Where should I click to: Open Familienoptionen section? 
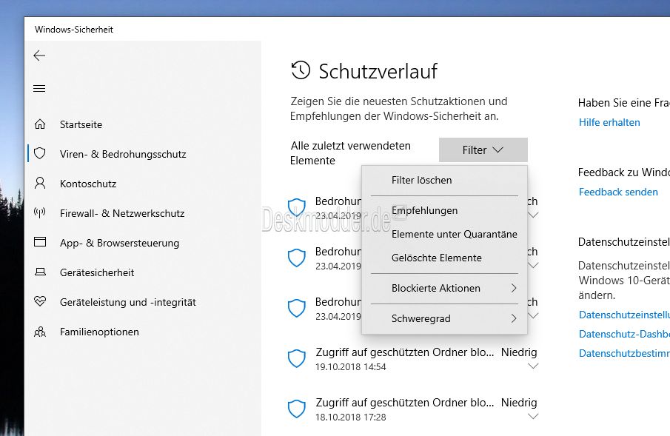coord(99,332)
